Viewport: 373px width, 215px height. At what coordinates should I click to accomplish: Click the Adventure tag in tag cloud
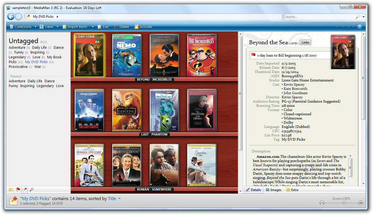pyautogui.click(x=17, y=48)
